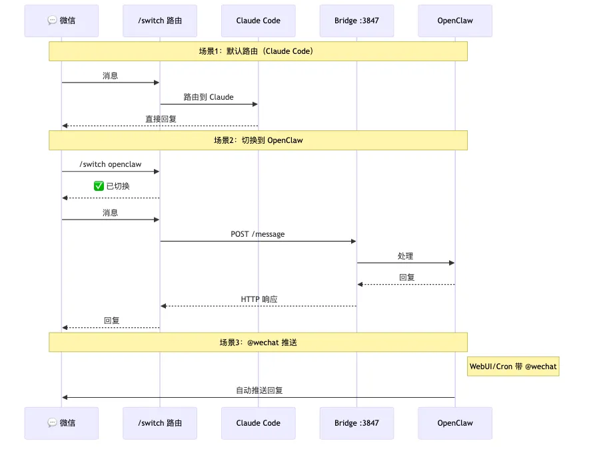Select the footer Claude Code participant box

click(259, 423)
